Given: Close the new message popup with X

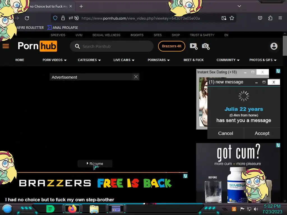Looking at the screenshot, I should point(274,82).
